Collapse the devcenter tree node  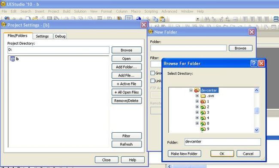pyautogui.click(x=191, y=90)
